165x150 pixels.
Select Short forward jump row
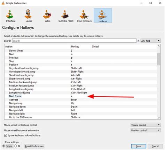click(x=81, y=79)
